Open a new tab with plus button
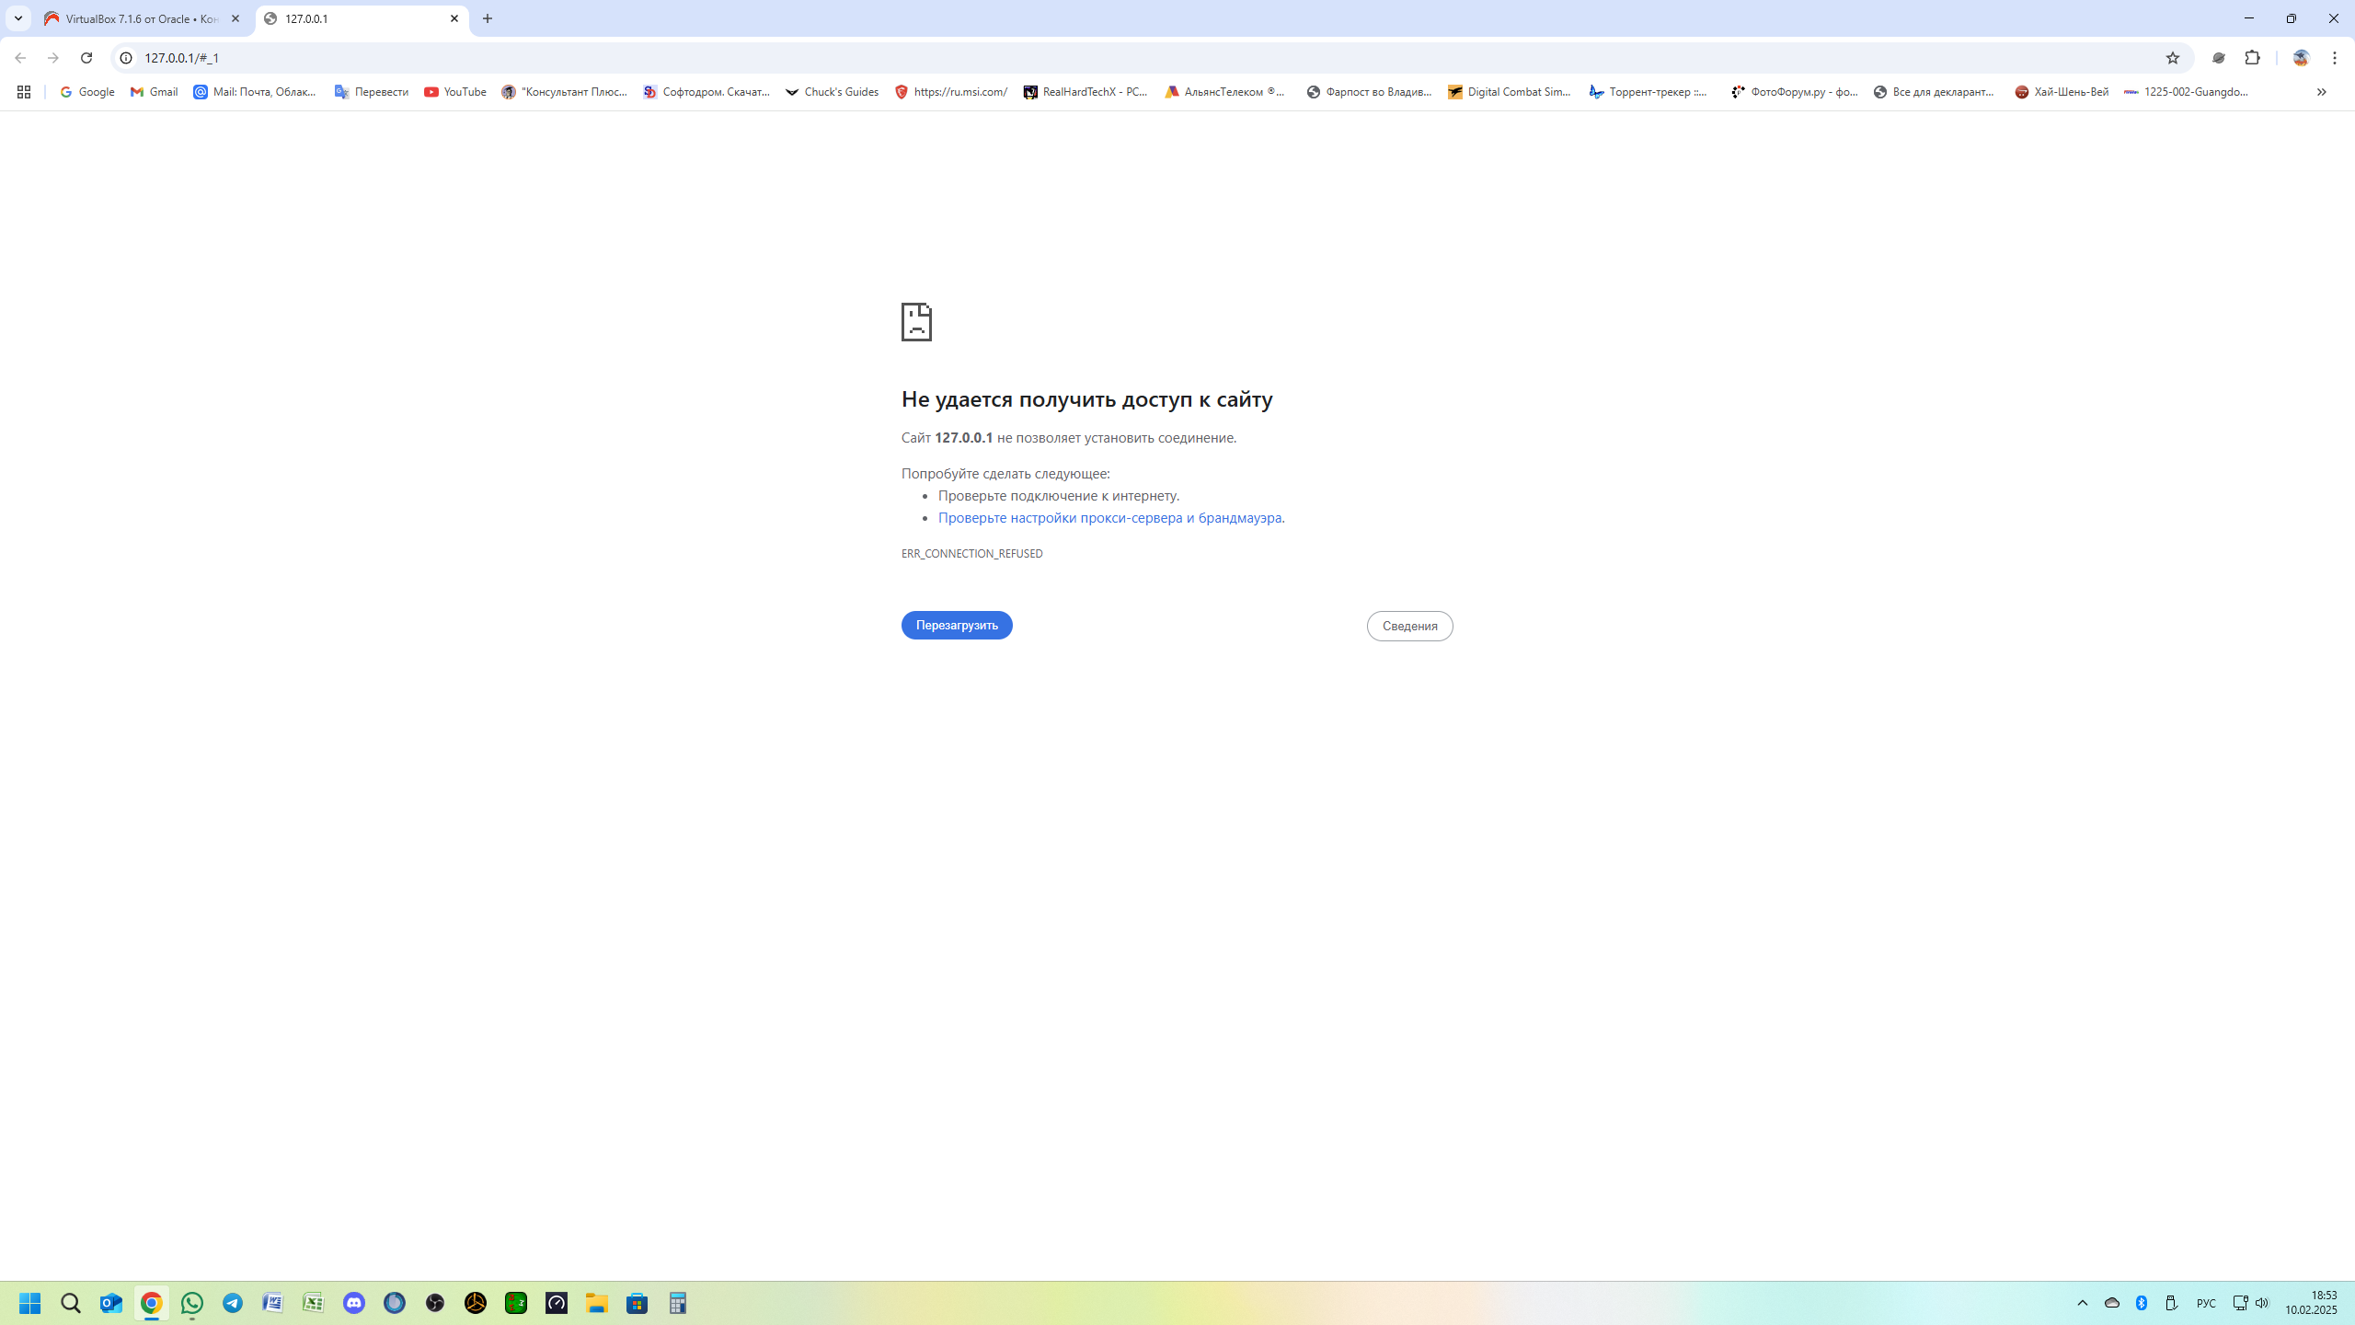Viewport: 2355px width, 1325px height. 488,18
